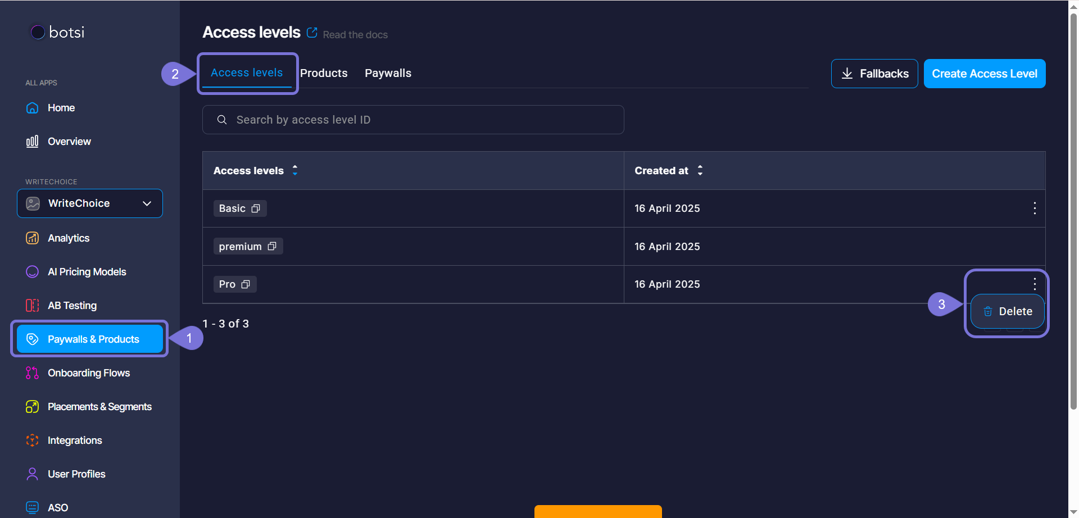The image size is (1079, 518).
Task: Open the Analytics section
Action: click(68, 238)
